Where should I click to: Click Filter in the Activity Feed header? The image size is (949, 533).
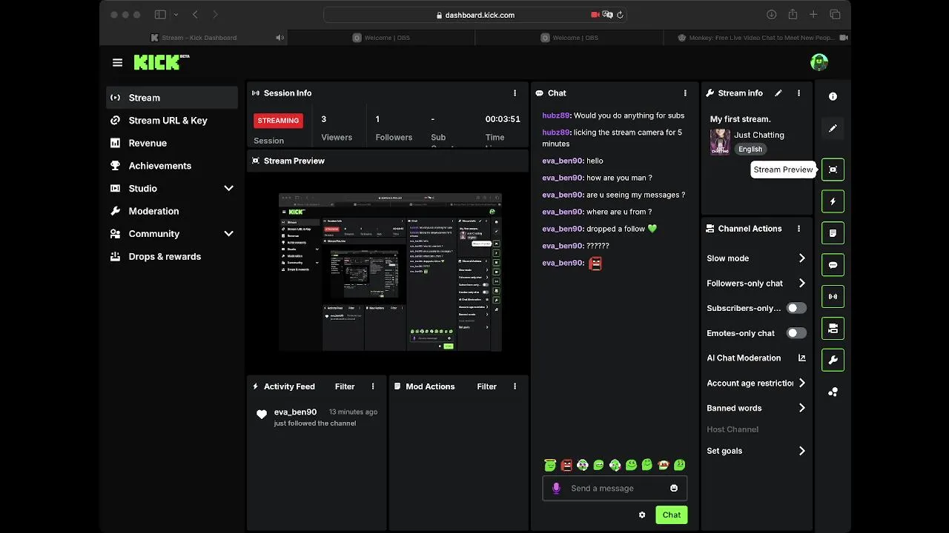pos(345,386)
